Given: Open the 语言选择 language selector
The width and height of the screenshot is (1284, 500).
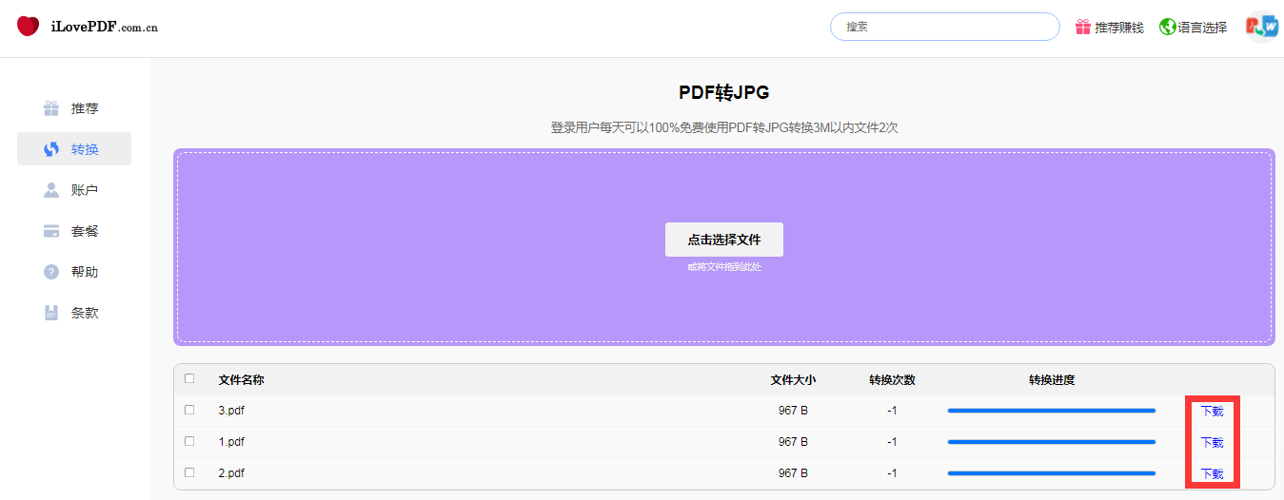Looking at the screenshot, I should (1202, 28).
